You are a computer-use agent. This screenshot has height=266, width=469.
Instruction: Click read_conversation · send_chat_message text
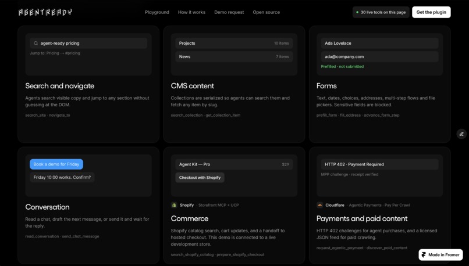pyautogui.click(x=62, y=236)
